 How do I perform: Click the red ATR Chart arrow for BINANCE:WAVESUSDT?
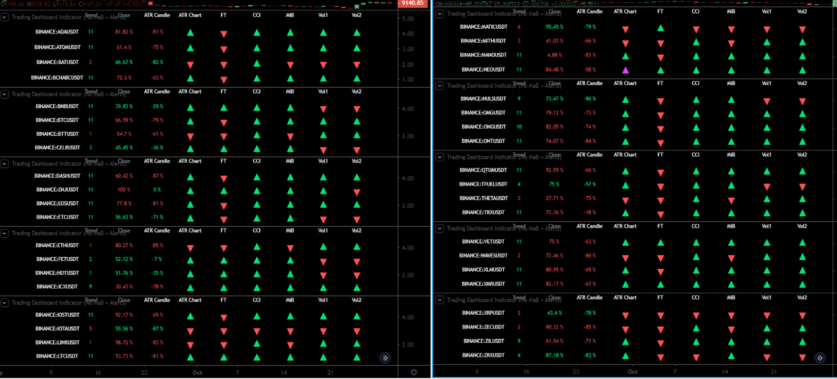[x=626, y=258]
